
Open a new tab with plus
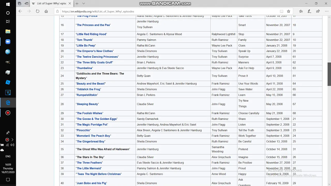77,4
